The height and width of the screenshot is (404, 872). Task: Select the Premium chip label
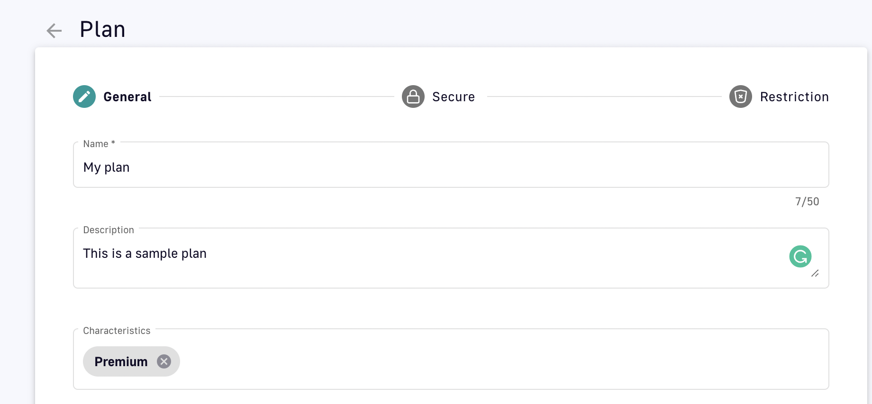(x=121, y=362)
